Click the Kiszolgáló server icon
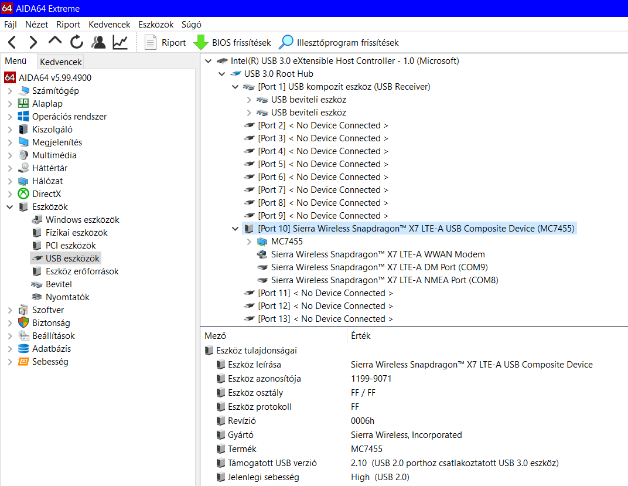Screen dimensions: 628x486 click(x=23, y=129)
